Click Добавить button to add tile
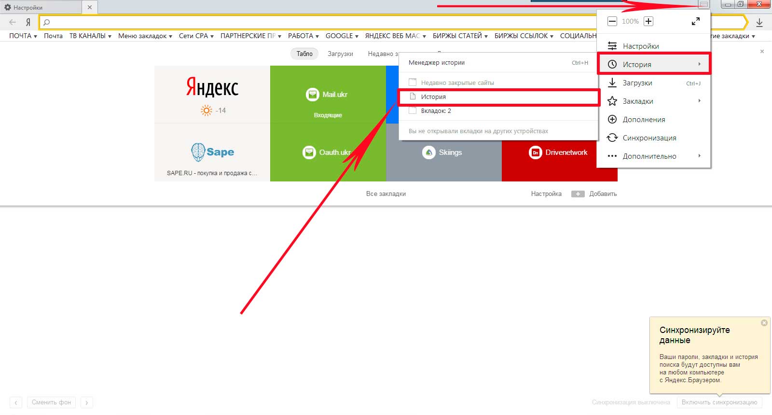 pyautogui.click(x=594, y=194)
